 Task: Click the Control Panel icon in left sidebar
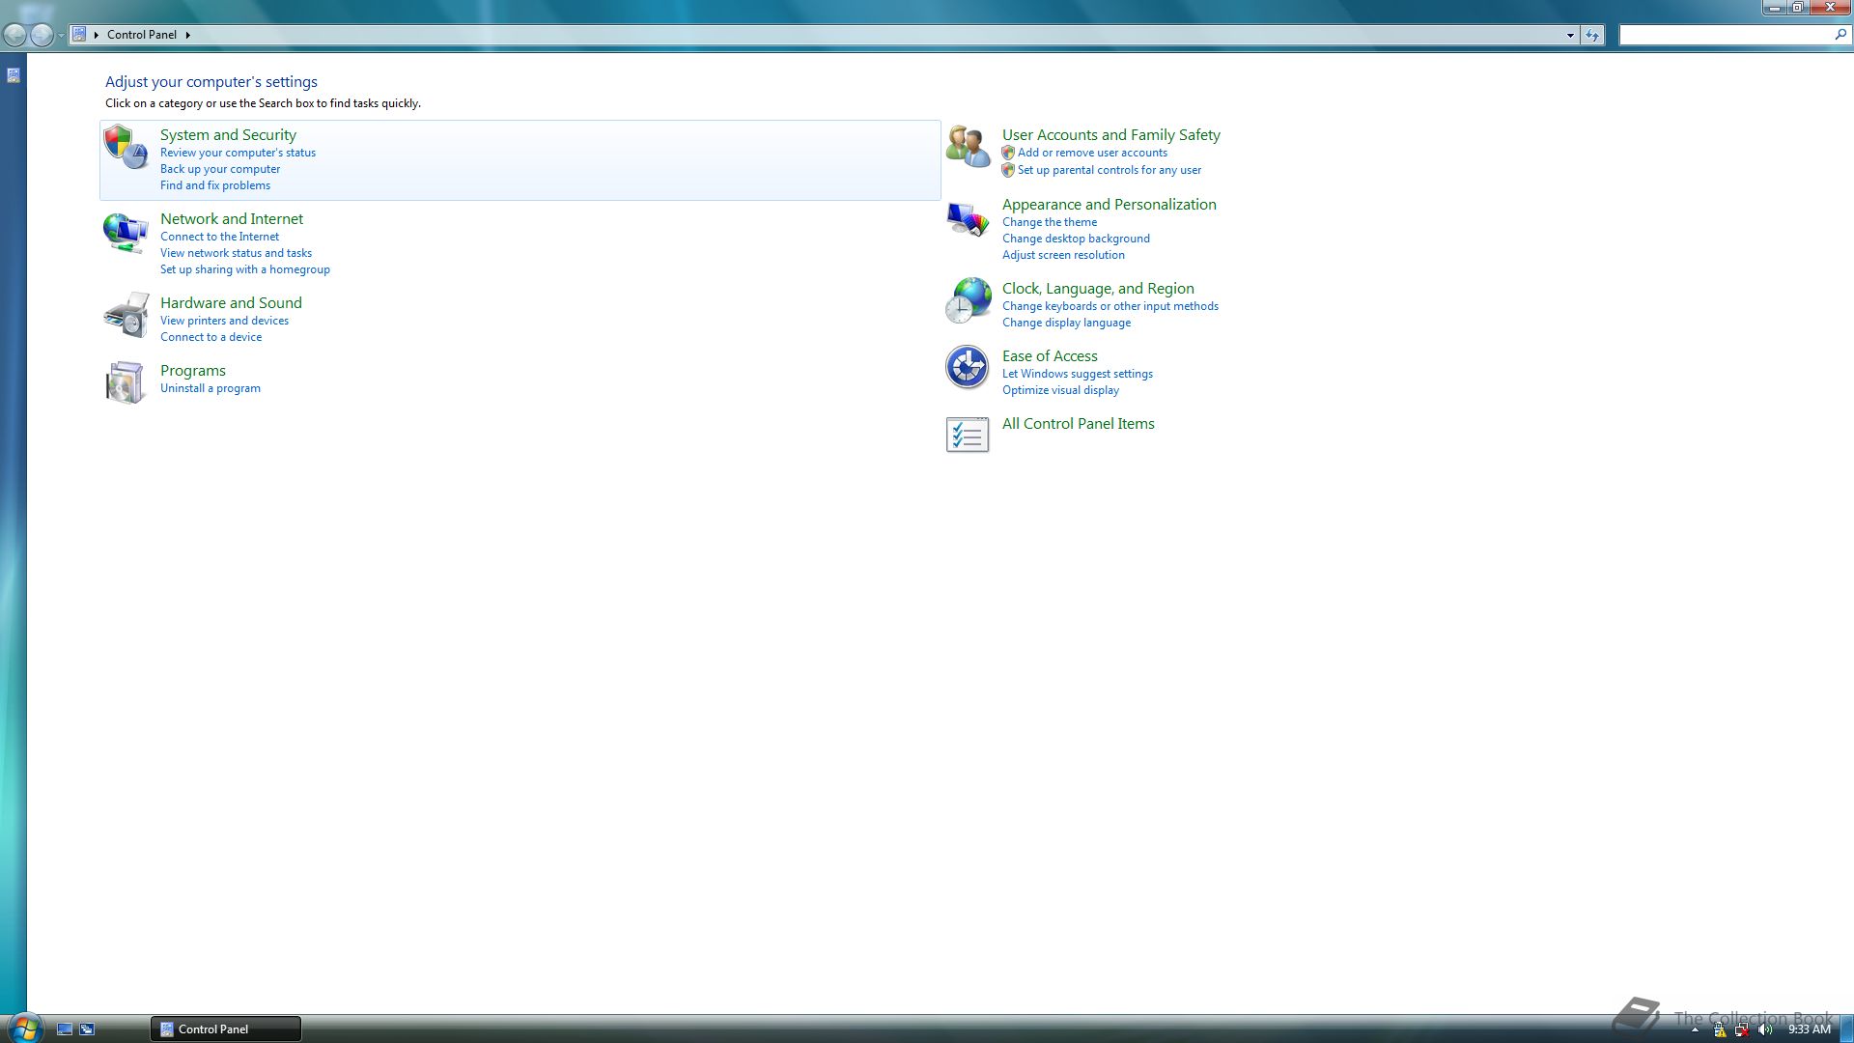click(14, 75)
